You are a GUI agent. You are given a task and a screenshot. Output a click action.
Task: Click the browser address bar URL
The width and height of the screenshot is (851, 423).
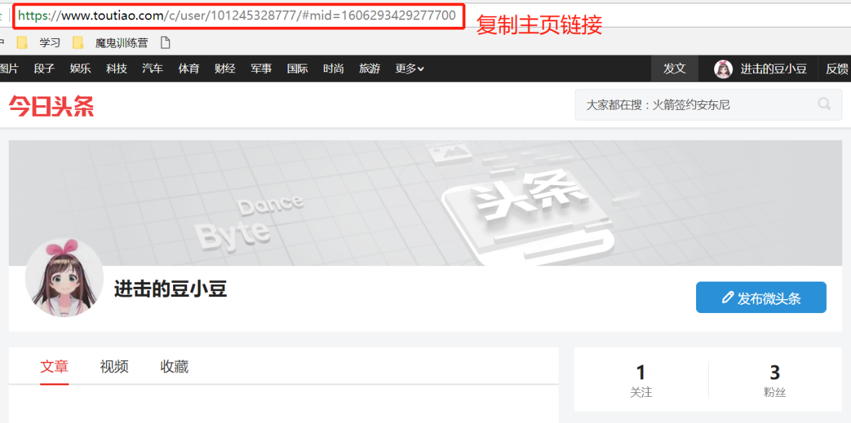(238, 15)
